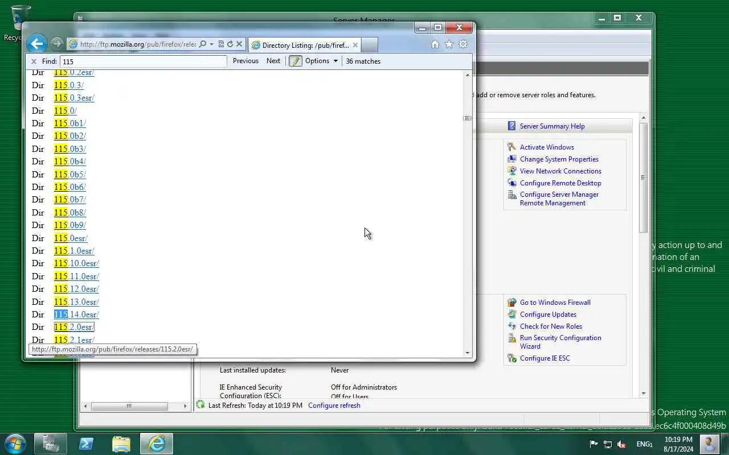Click Configure Updates link

[x=548, y=315]
